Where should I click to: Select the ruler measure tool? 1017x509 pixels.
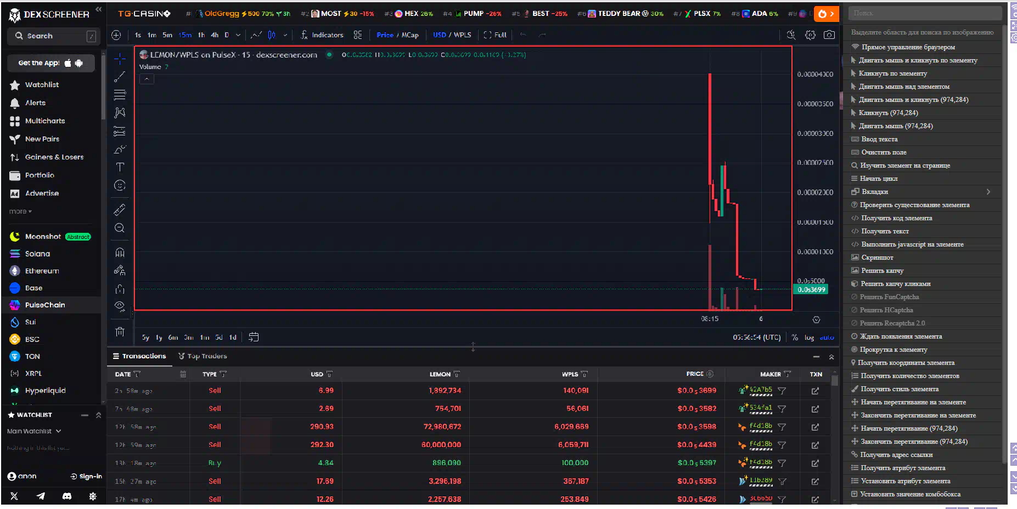pyautogui.click(x=120, y=210)
